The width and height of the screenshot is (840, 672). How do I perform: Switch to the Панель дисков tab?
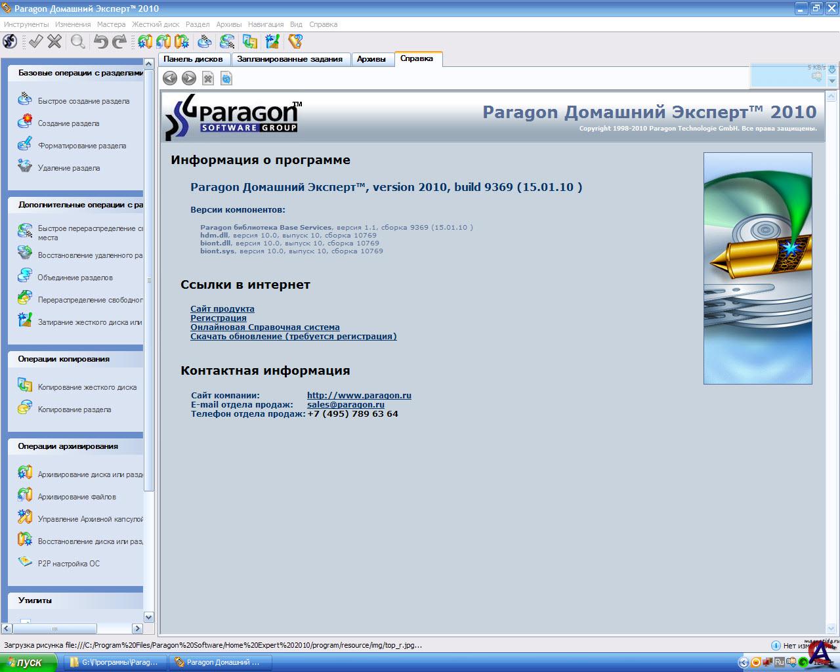(x=193, y=59)
